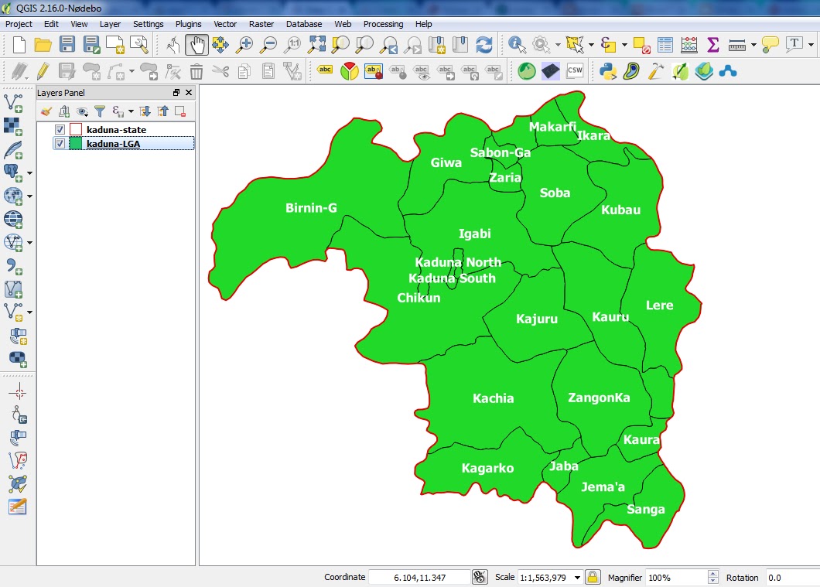Uncheck kaduna-state layer visibility

(60, 129)
